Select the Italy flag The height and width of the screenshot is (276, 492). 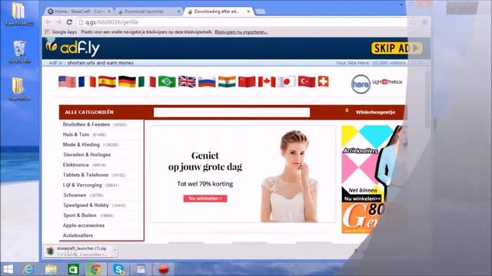click(147, 82)
